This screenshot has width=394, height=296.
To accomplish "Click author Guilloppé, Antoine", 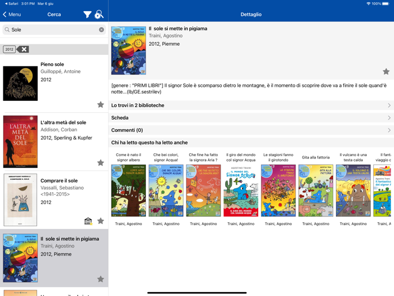I will 61,72.
